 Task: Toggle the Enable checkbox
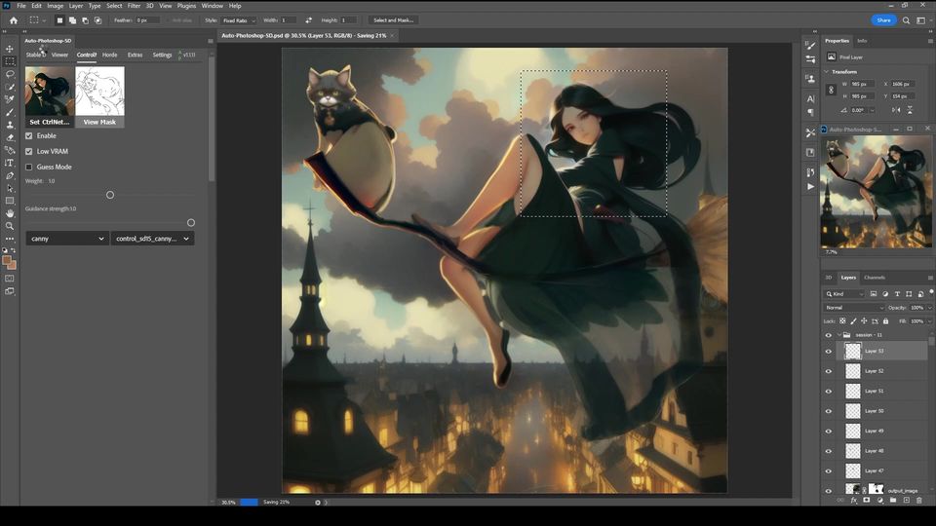click(x=28, y=136)
